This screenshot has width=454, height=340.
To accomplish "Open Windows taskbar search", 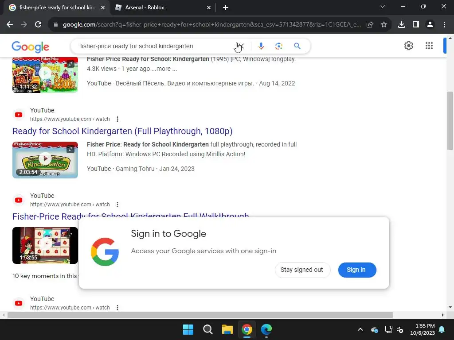I will click(208, 329).
